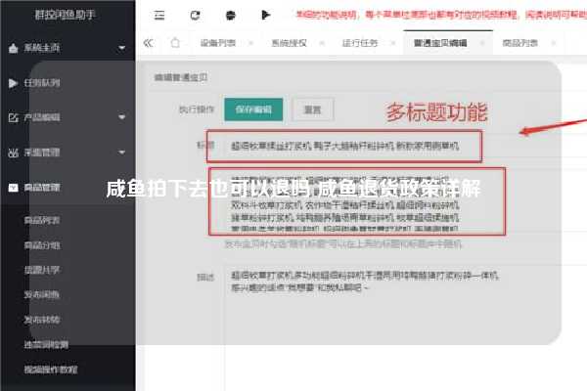This screenshot has width=587, height=391.
Task: Open 视频操作教程 in the sidebar
Action: 51,369
